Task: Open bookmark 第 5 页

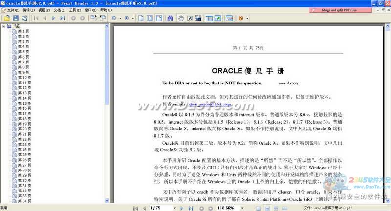Action: pyautogui.click(x=23, y=52)
